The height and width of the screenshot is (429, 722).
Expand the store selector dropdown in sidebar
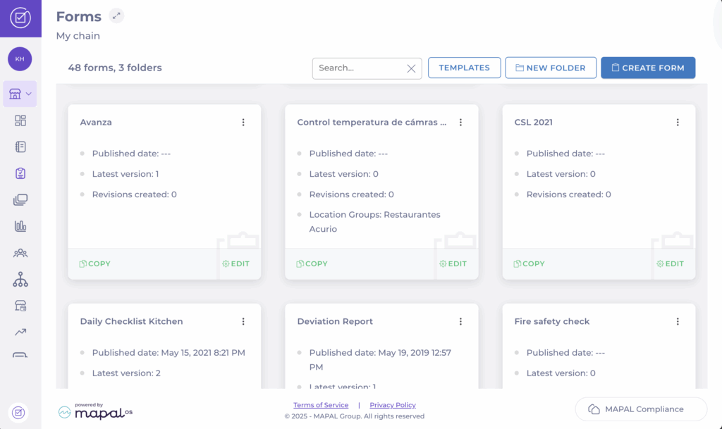(20, 94)
